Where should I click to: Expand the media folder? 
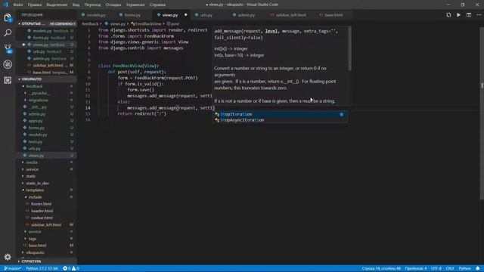point(32,162)
